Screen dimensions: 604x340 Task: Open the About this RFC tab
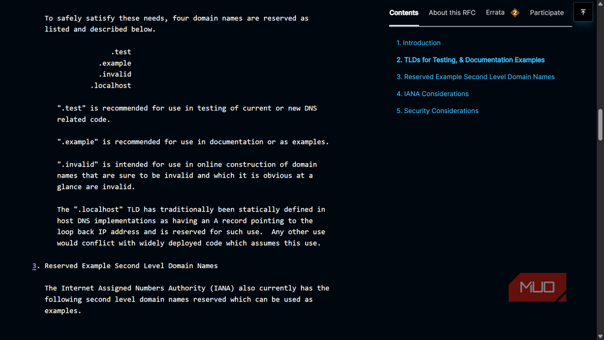click(452, 13)
